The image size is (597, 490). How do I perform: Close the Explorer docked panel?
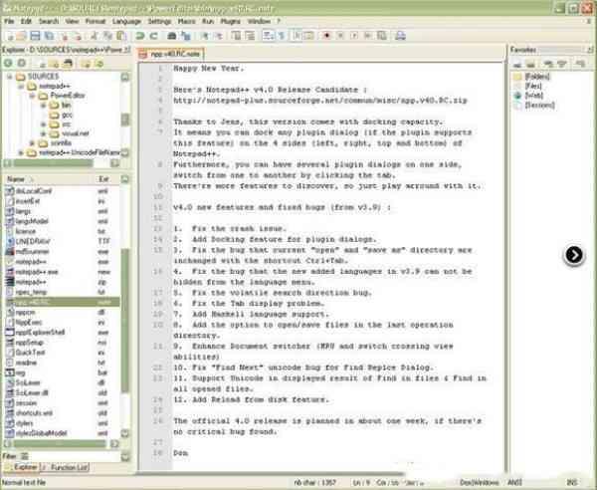point(128,50)
